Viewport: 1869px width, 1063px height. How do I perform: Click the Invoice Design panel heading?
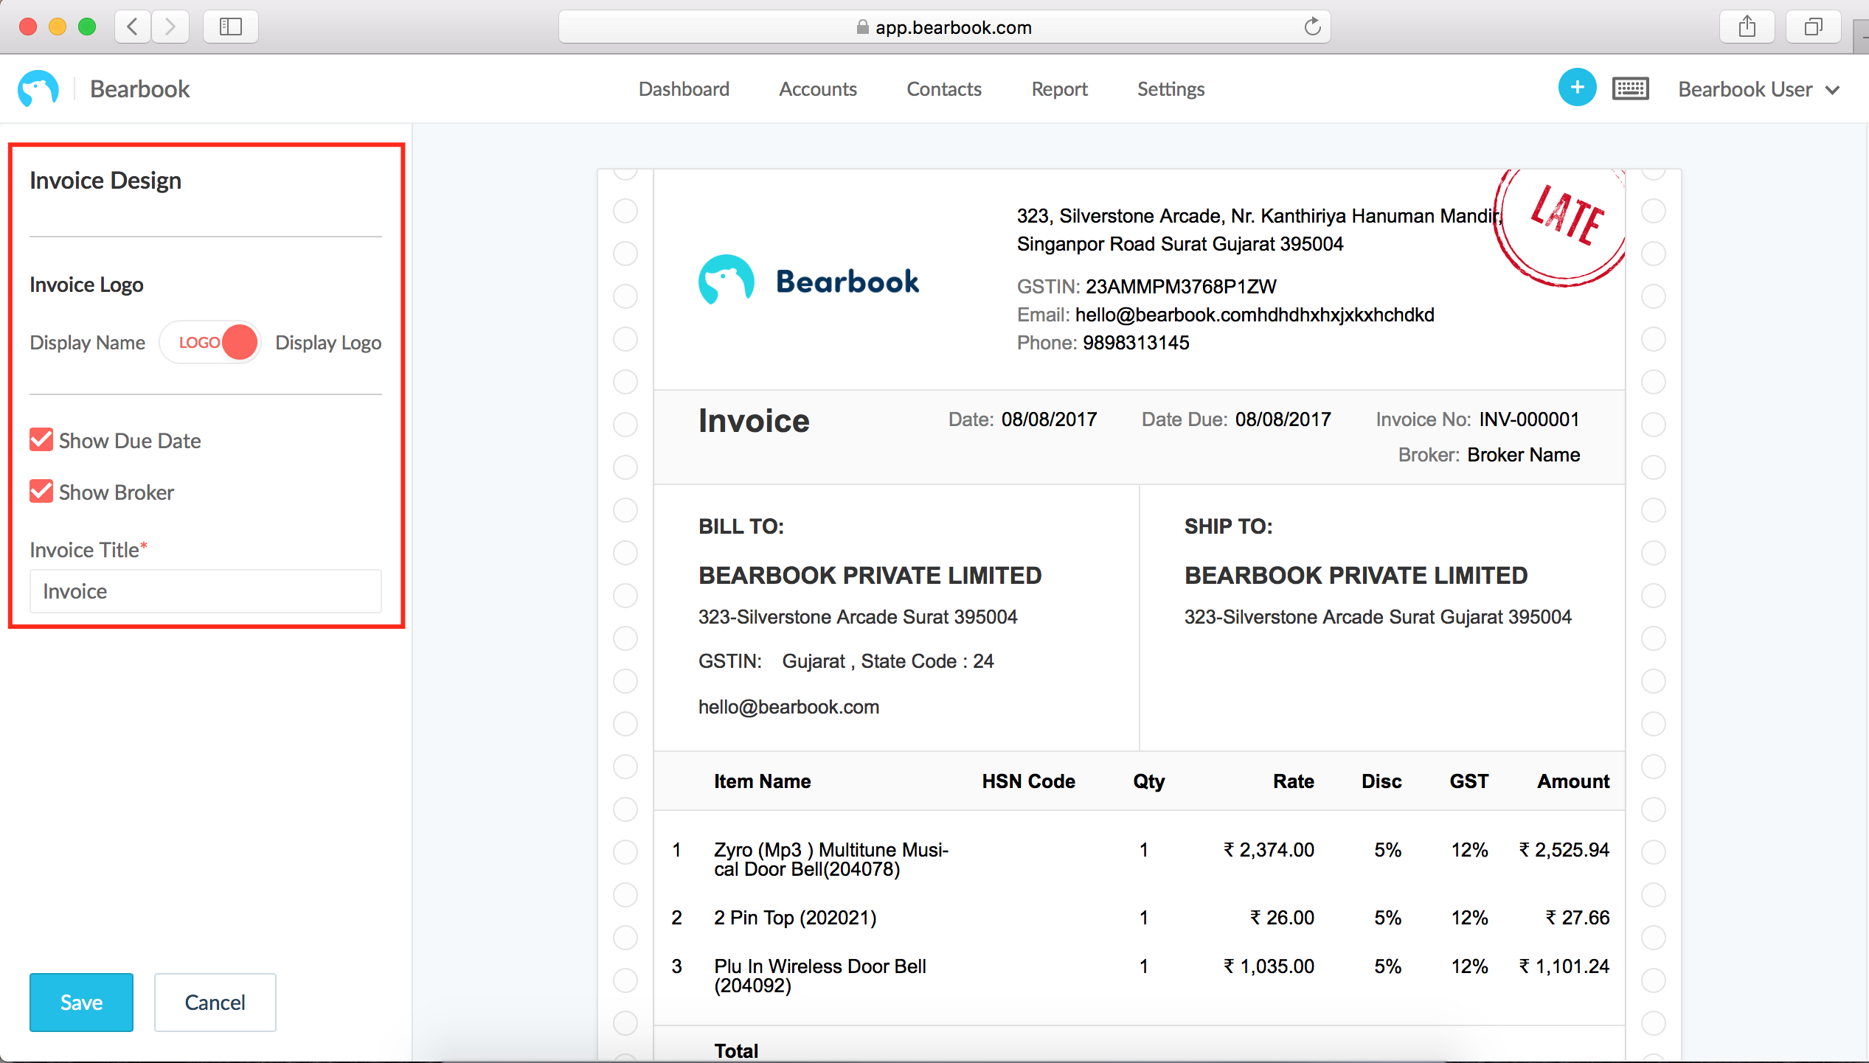point(105,181)
